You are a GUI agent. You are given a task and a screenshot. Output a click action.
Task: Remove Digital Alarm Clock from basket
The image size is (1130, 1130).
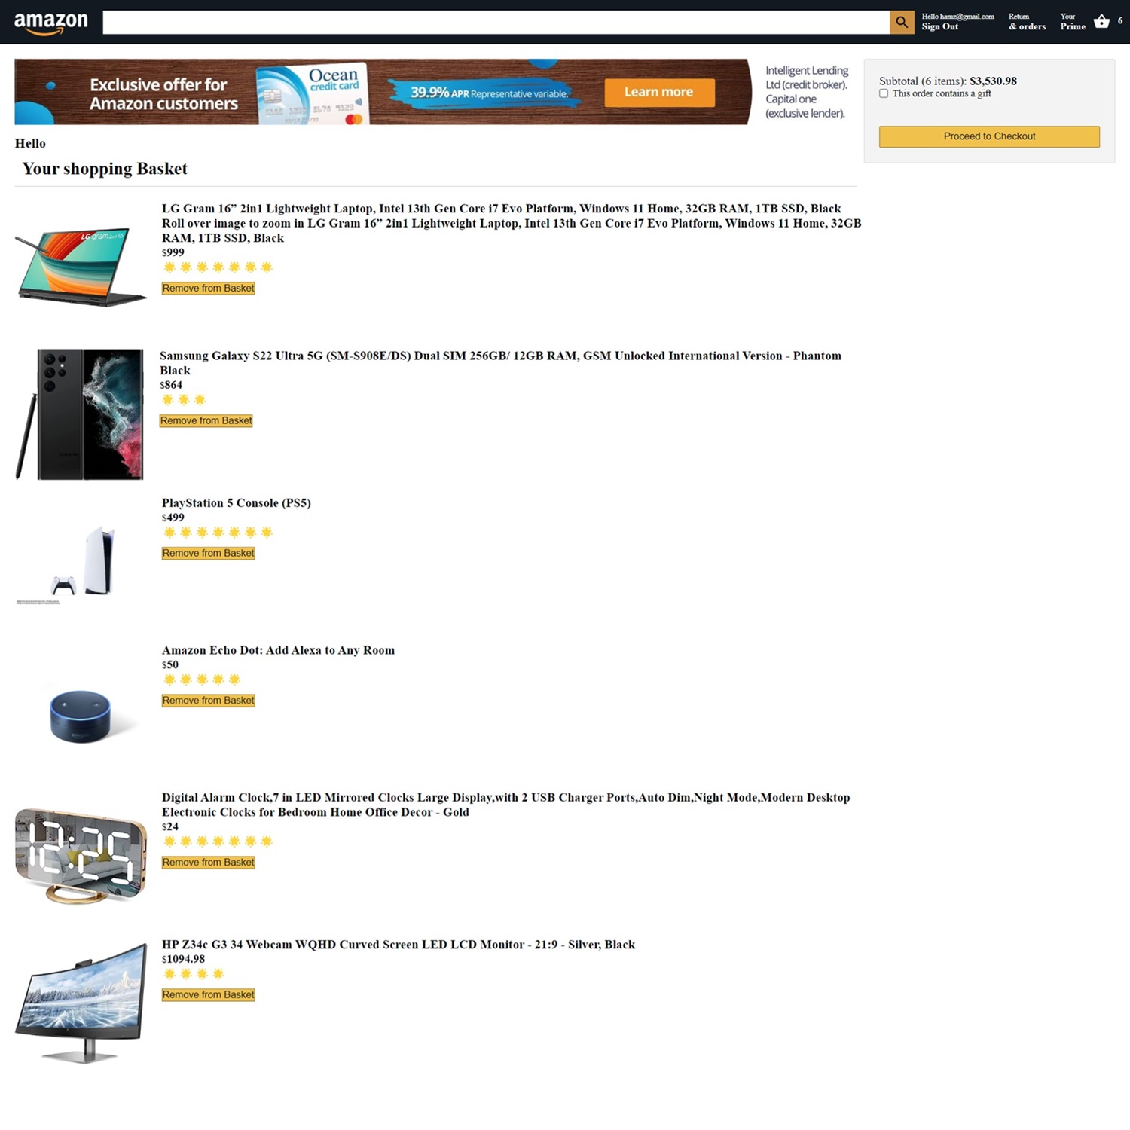209,863
